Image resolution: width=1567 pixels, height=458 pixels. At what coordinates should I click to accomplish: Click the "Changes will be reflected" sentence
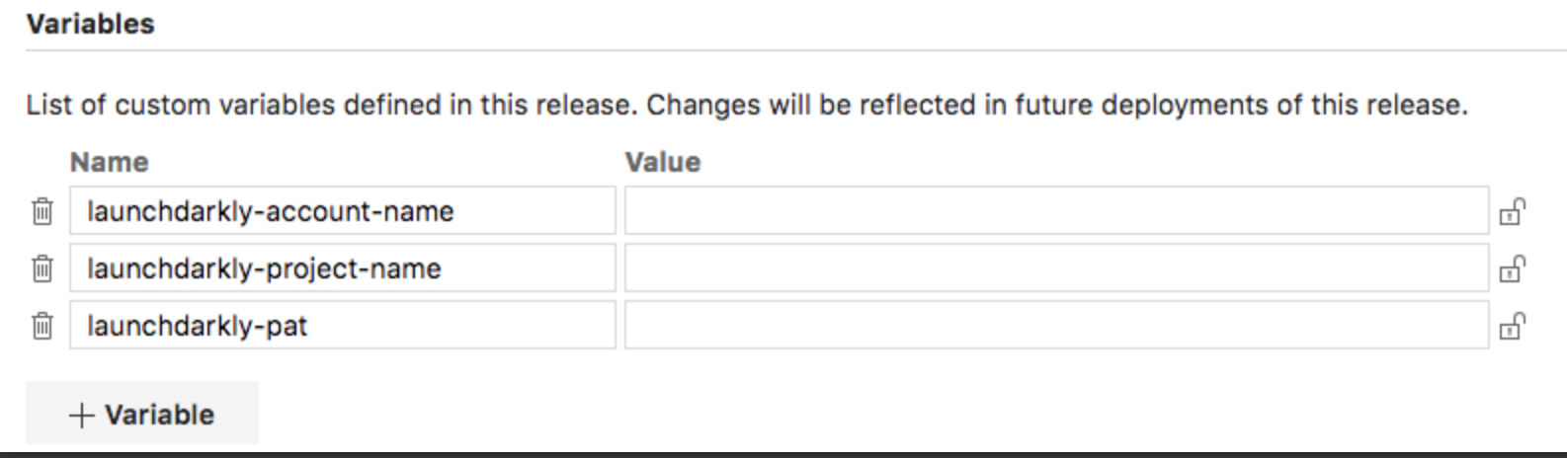[1057, 105]
